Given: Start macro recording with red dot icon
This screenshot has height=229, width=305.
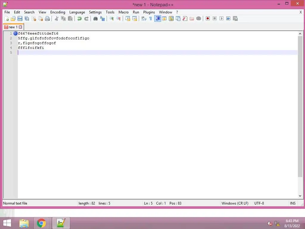Looking at the screenshot, I should coord(208,18).
